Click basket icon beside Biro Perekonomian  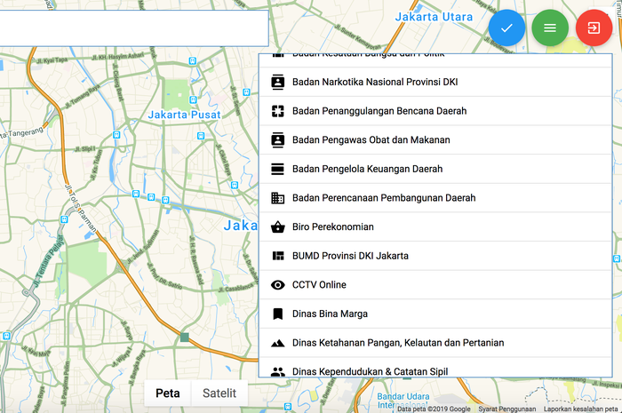pos(277,226)
